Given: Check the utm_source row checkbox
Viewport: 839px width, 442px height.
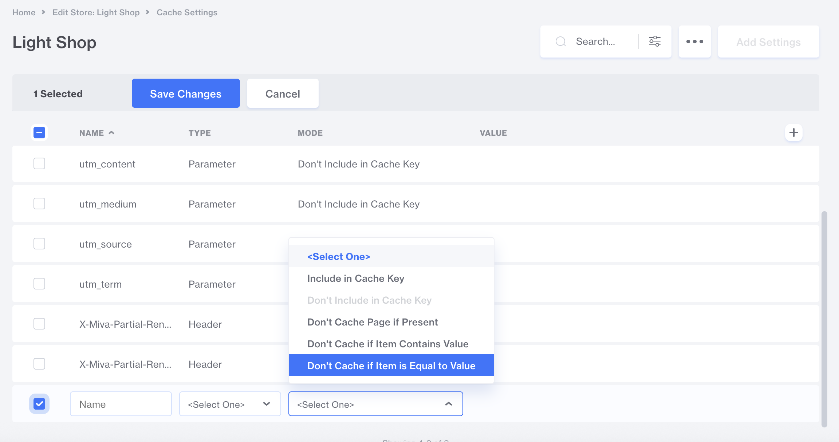Looking at the screenshot, I should 39,244.
